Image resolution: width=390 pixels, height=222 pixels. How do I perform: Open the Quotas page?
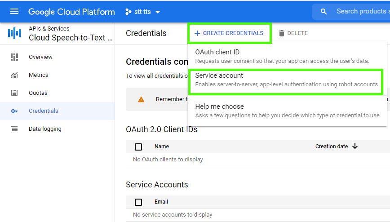[38, 93]
